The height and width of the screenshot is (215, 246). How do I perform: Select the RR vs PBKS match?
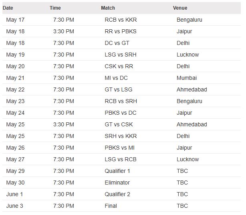(x=120, y=31)
